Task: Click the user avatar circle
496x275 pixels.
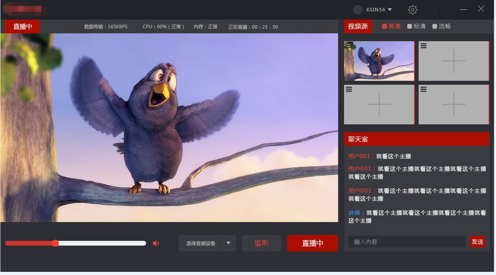Action: 357,10
